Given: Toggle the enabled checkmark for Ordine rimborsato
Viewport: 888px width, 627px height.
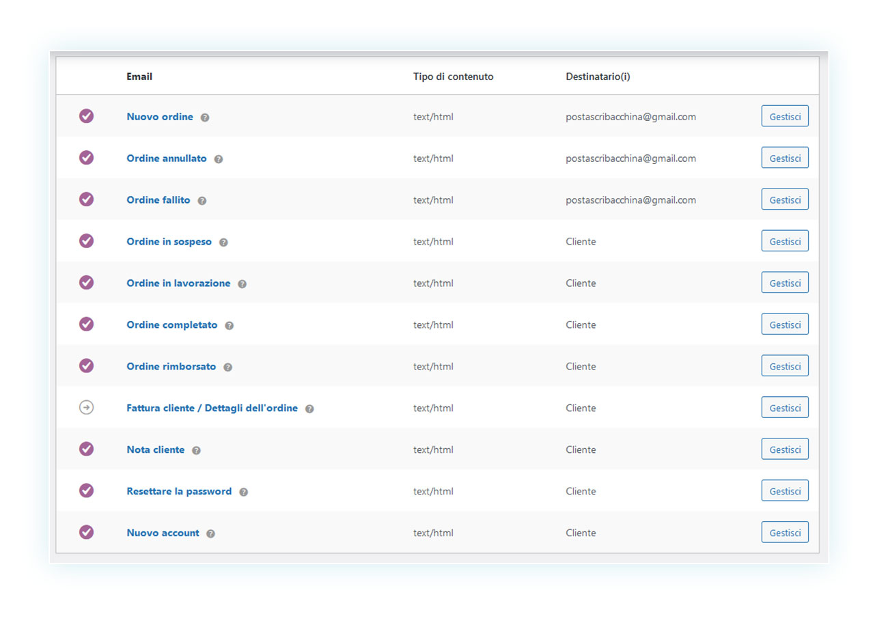Looking at the screenshot, I should click(86, 366).
